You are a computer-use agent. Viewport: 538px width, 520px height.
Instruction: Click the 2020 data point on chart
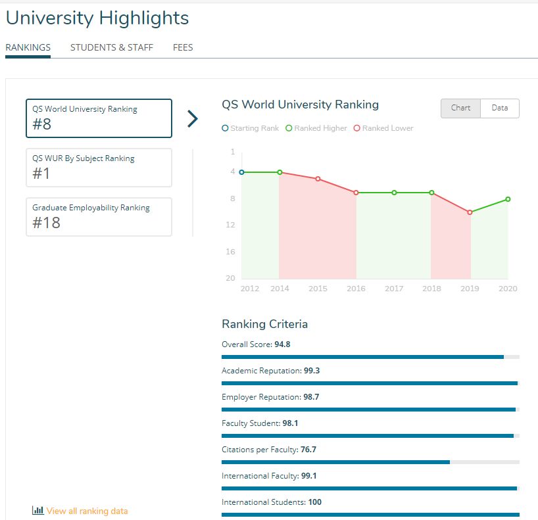click(x=508, y=199)
